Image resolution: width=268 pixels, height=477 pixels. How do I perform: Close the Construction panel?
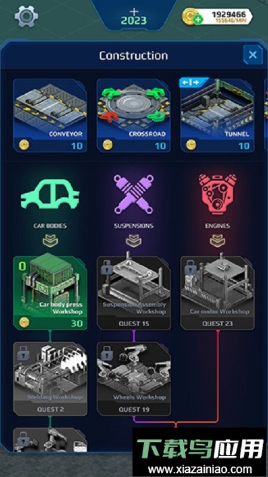click(x=252, y=55)
